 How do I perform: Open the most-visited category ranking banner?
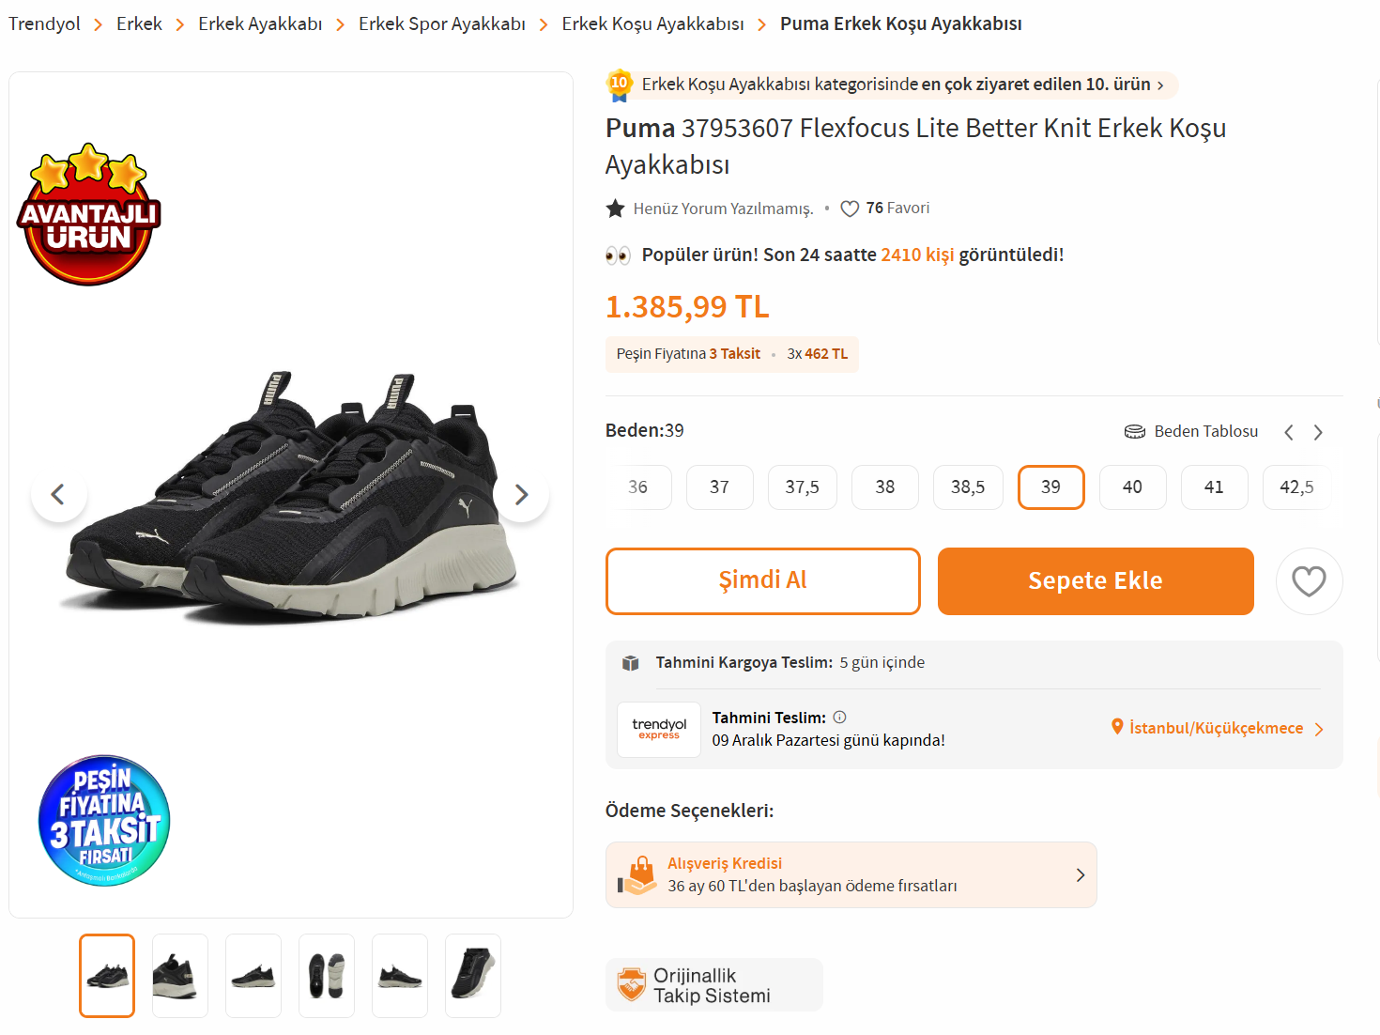pos(892,85)
